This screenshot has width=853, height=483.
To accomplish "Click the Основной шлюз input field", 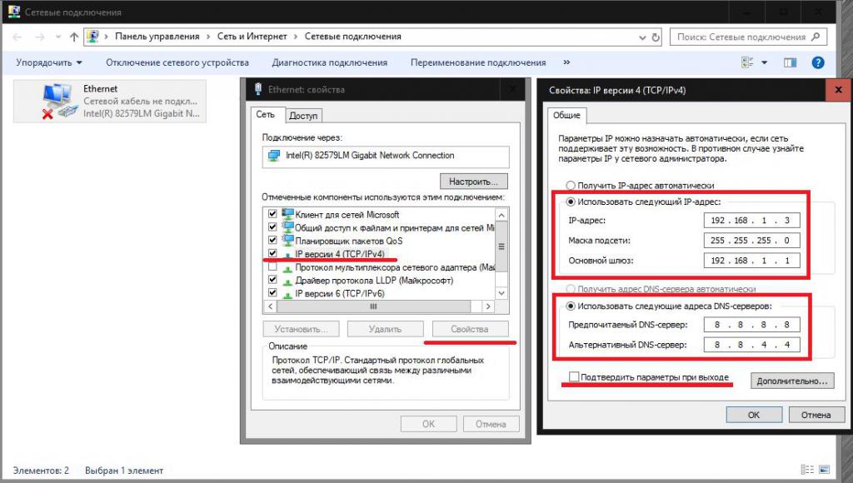I will click(752, 261).
